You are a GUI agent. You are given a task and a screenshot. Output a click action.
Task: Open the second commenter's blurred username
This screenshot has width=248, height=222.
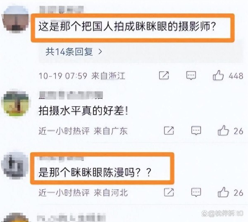point(71,95)
